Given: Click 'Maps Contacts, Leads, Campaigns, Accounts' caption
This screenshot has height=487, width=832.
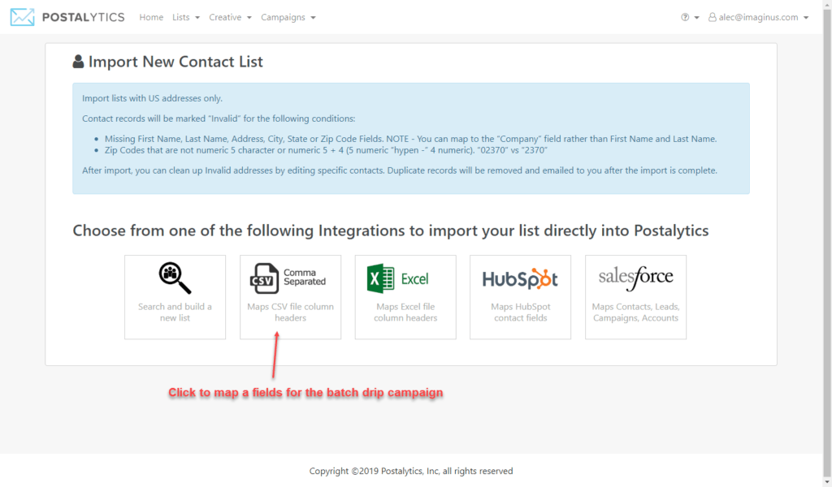Looking at the screenshot, I should pos(635,312).
